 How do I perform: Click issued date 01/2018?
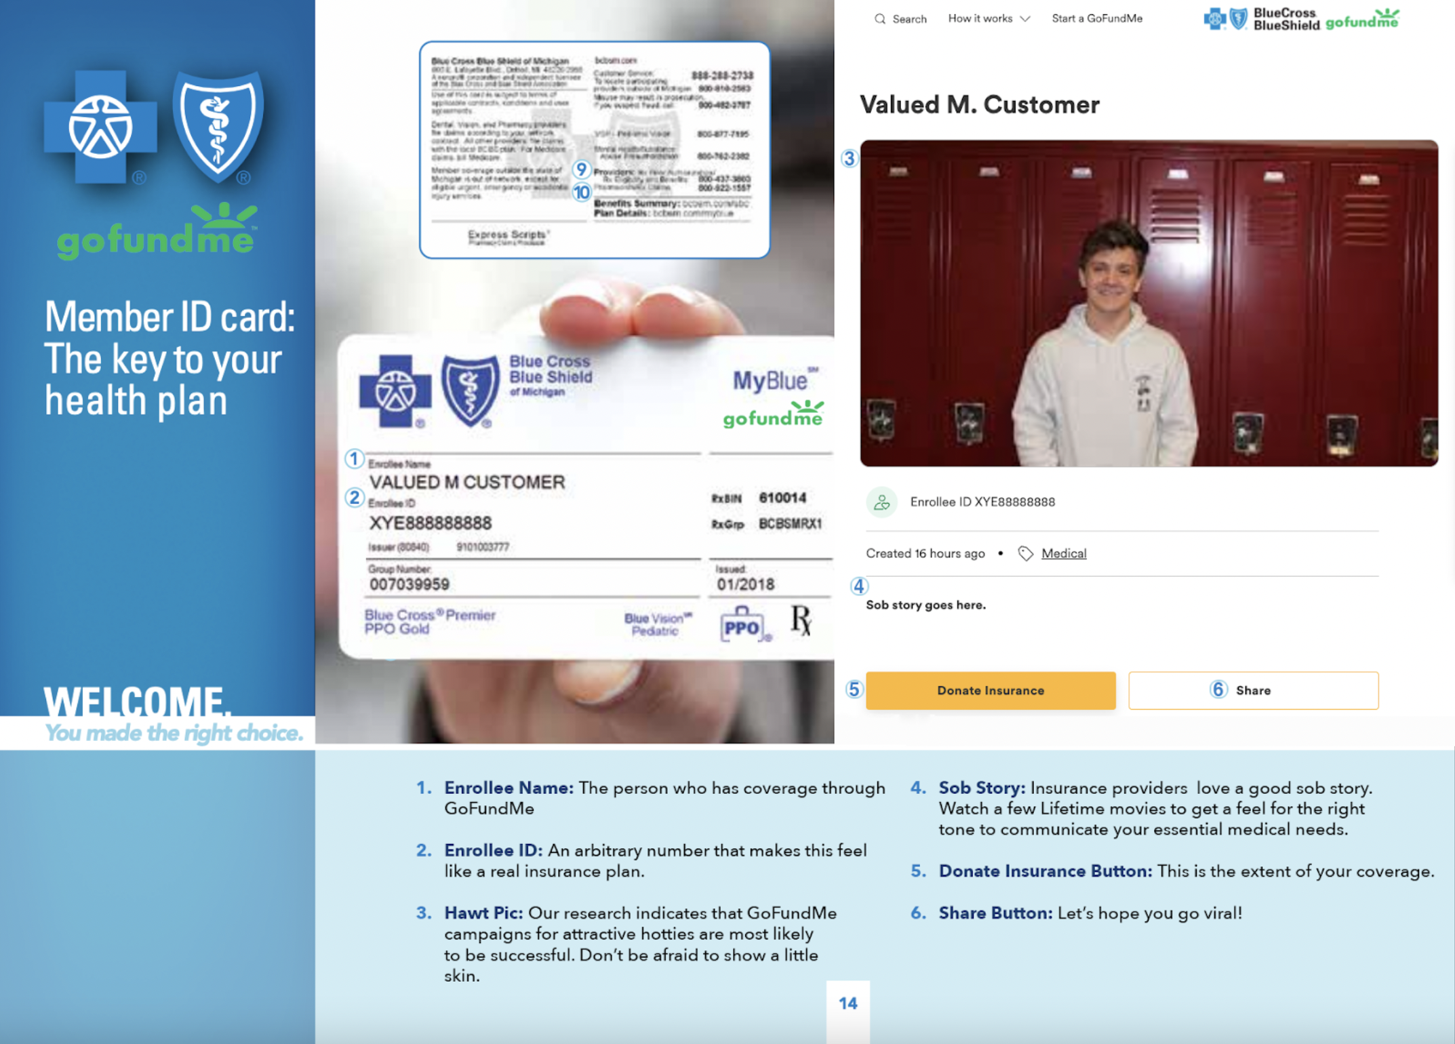pyautogui.click(x=745, y=584)
